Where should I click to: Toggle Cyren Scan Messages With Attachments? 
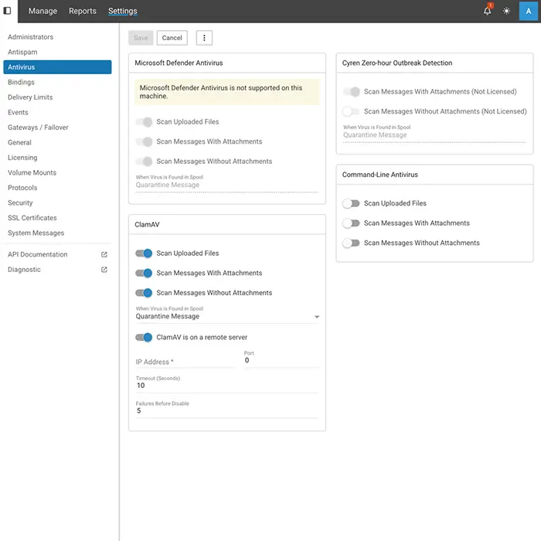click(351, 91)
